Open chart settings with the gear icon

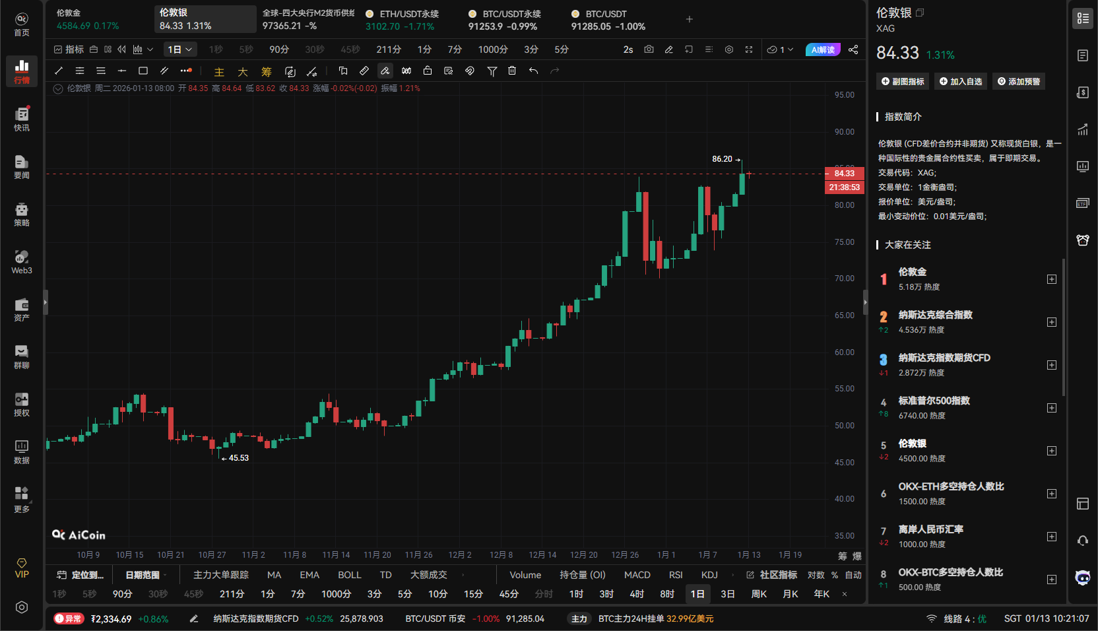click(729, 49)
